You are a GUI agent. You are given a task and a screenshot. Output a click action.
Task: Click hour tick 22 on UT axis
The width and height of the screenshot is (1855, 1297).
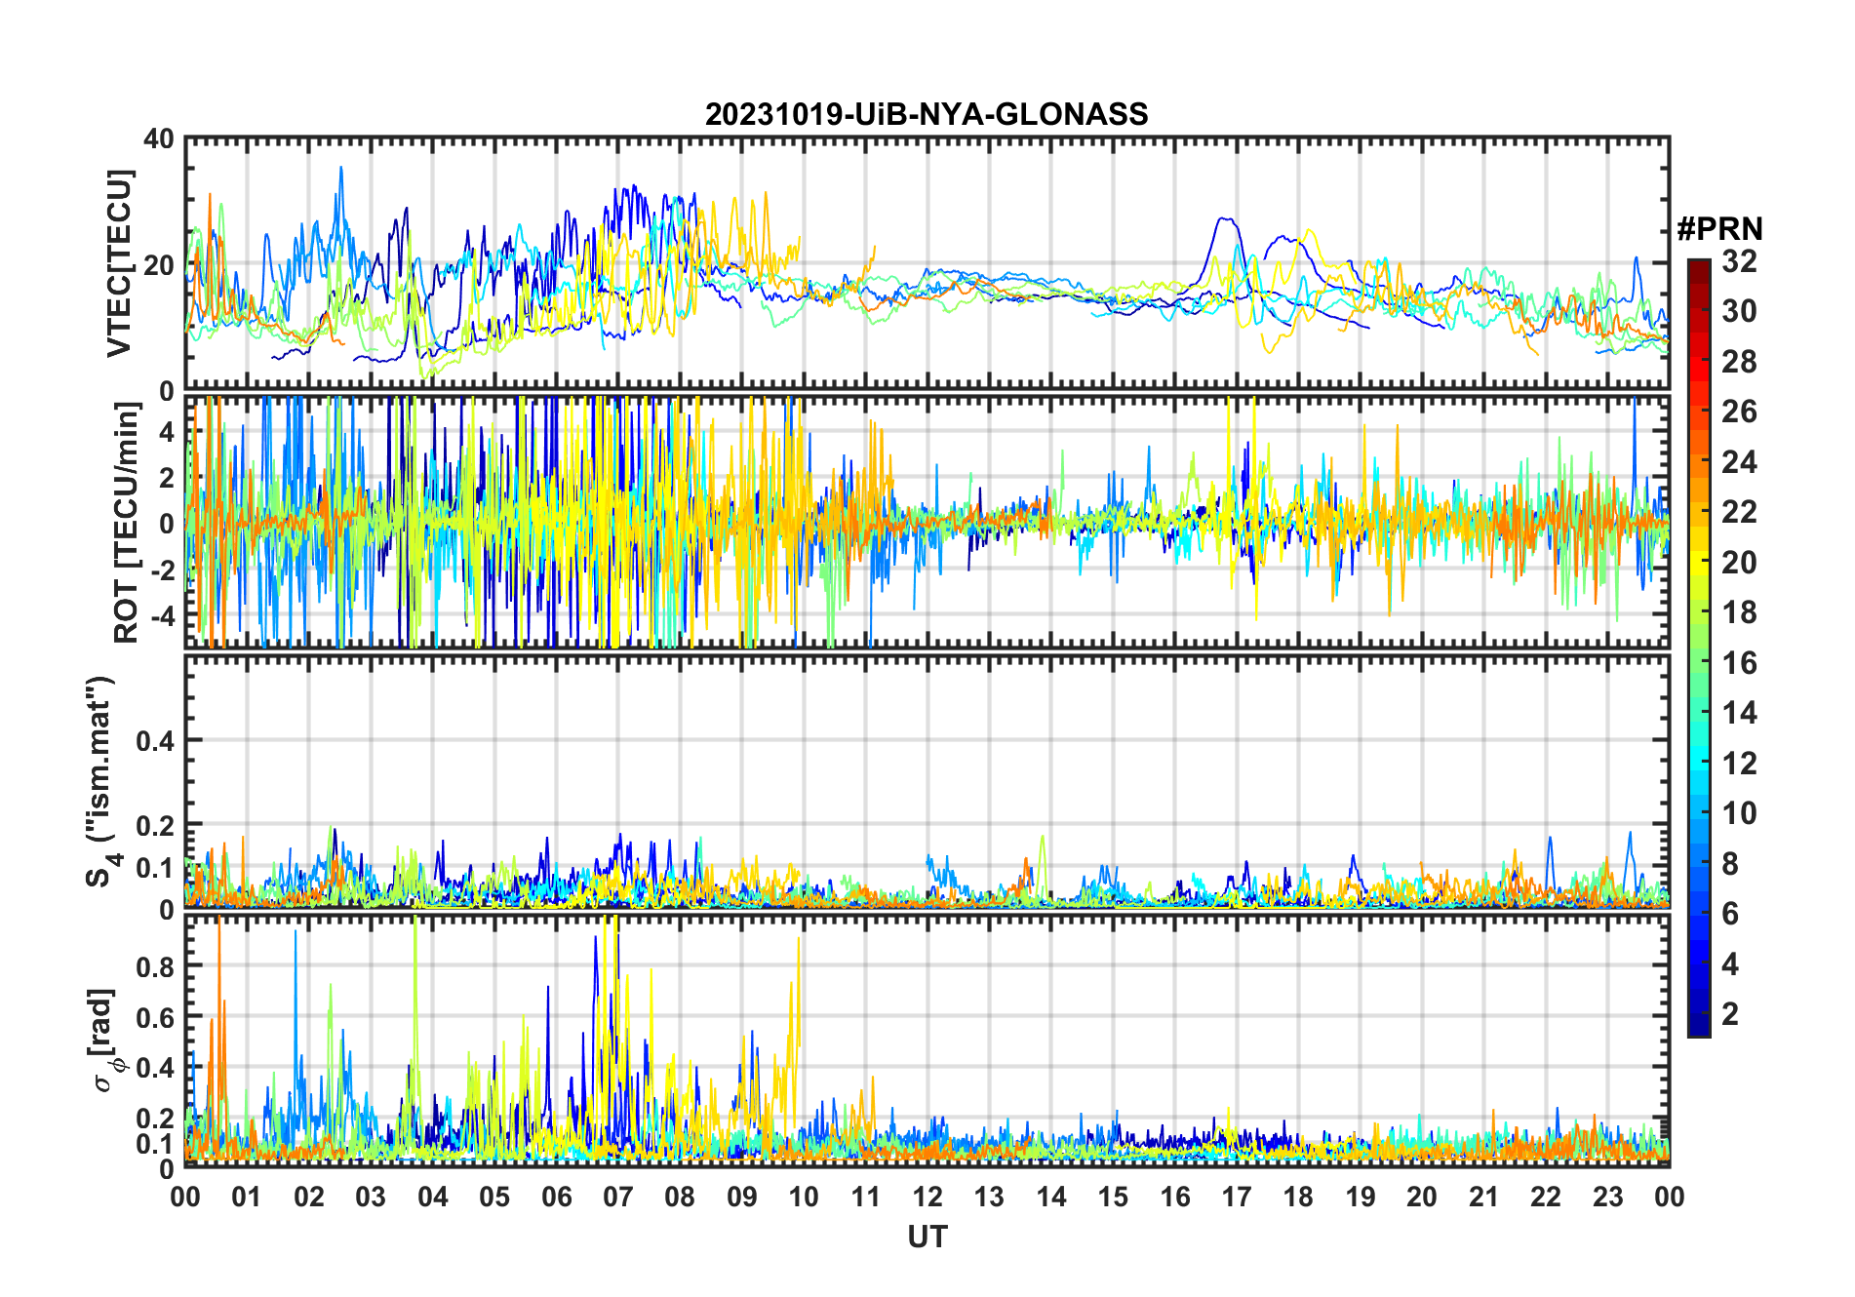click(x=1546, y=1197)
